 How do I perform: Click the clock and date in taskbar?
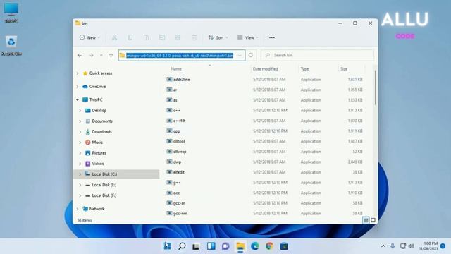pyautogui.click(x=428, y=246)
